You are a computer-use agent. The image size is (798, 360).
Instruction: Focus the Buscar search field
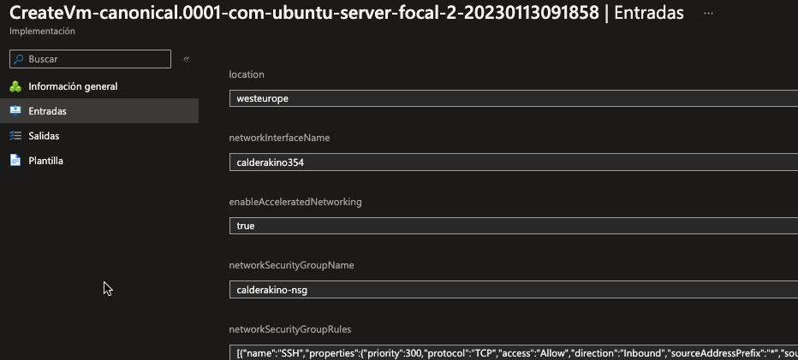click(x=94, y=59)
